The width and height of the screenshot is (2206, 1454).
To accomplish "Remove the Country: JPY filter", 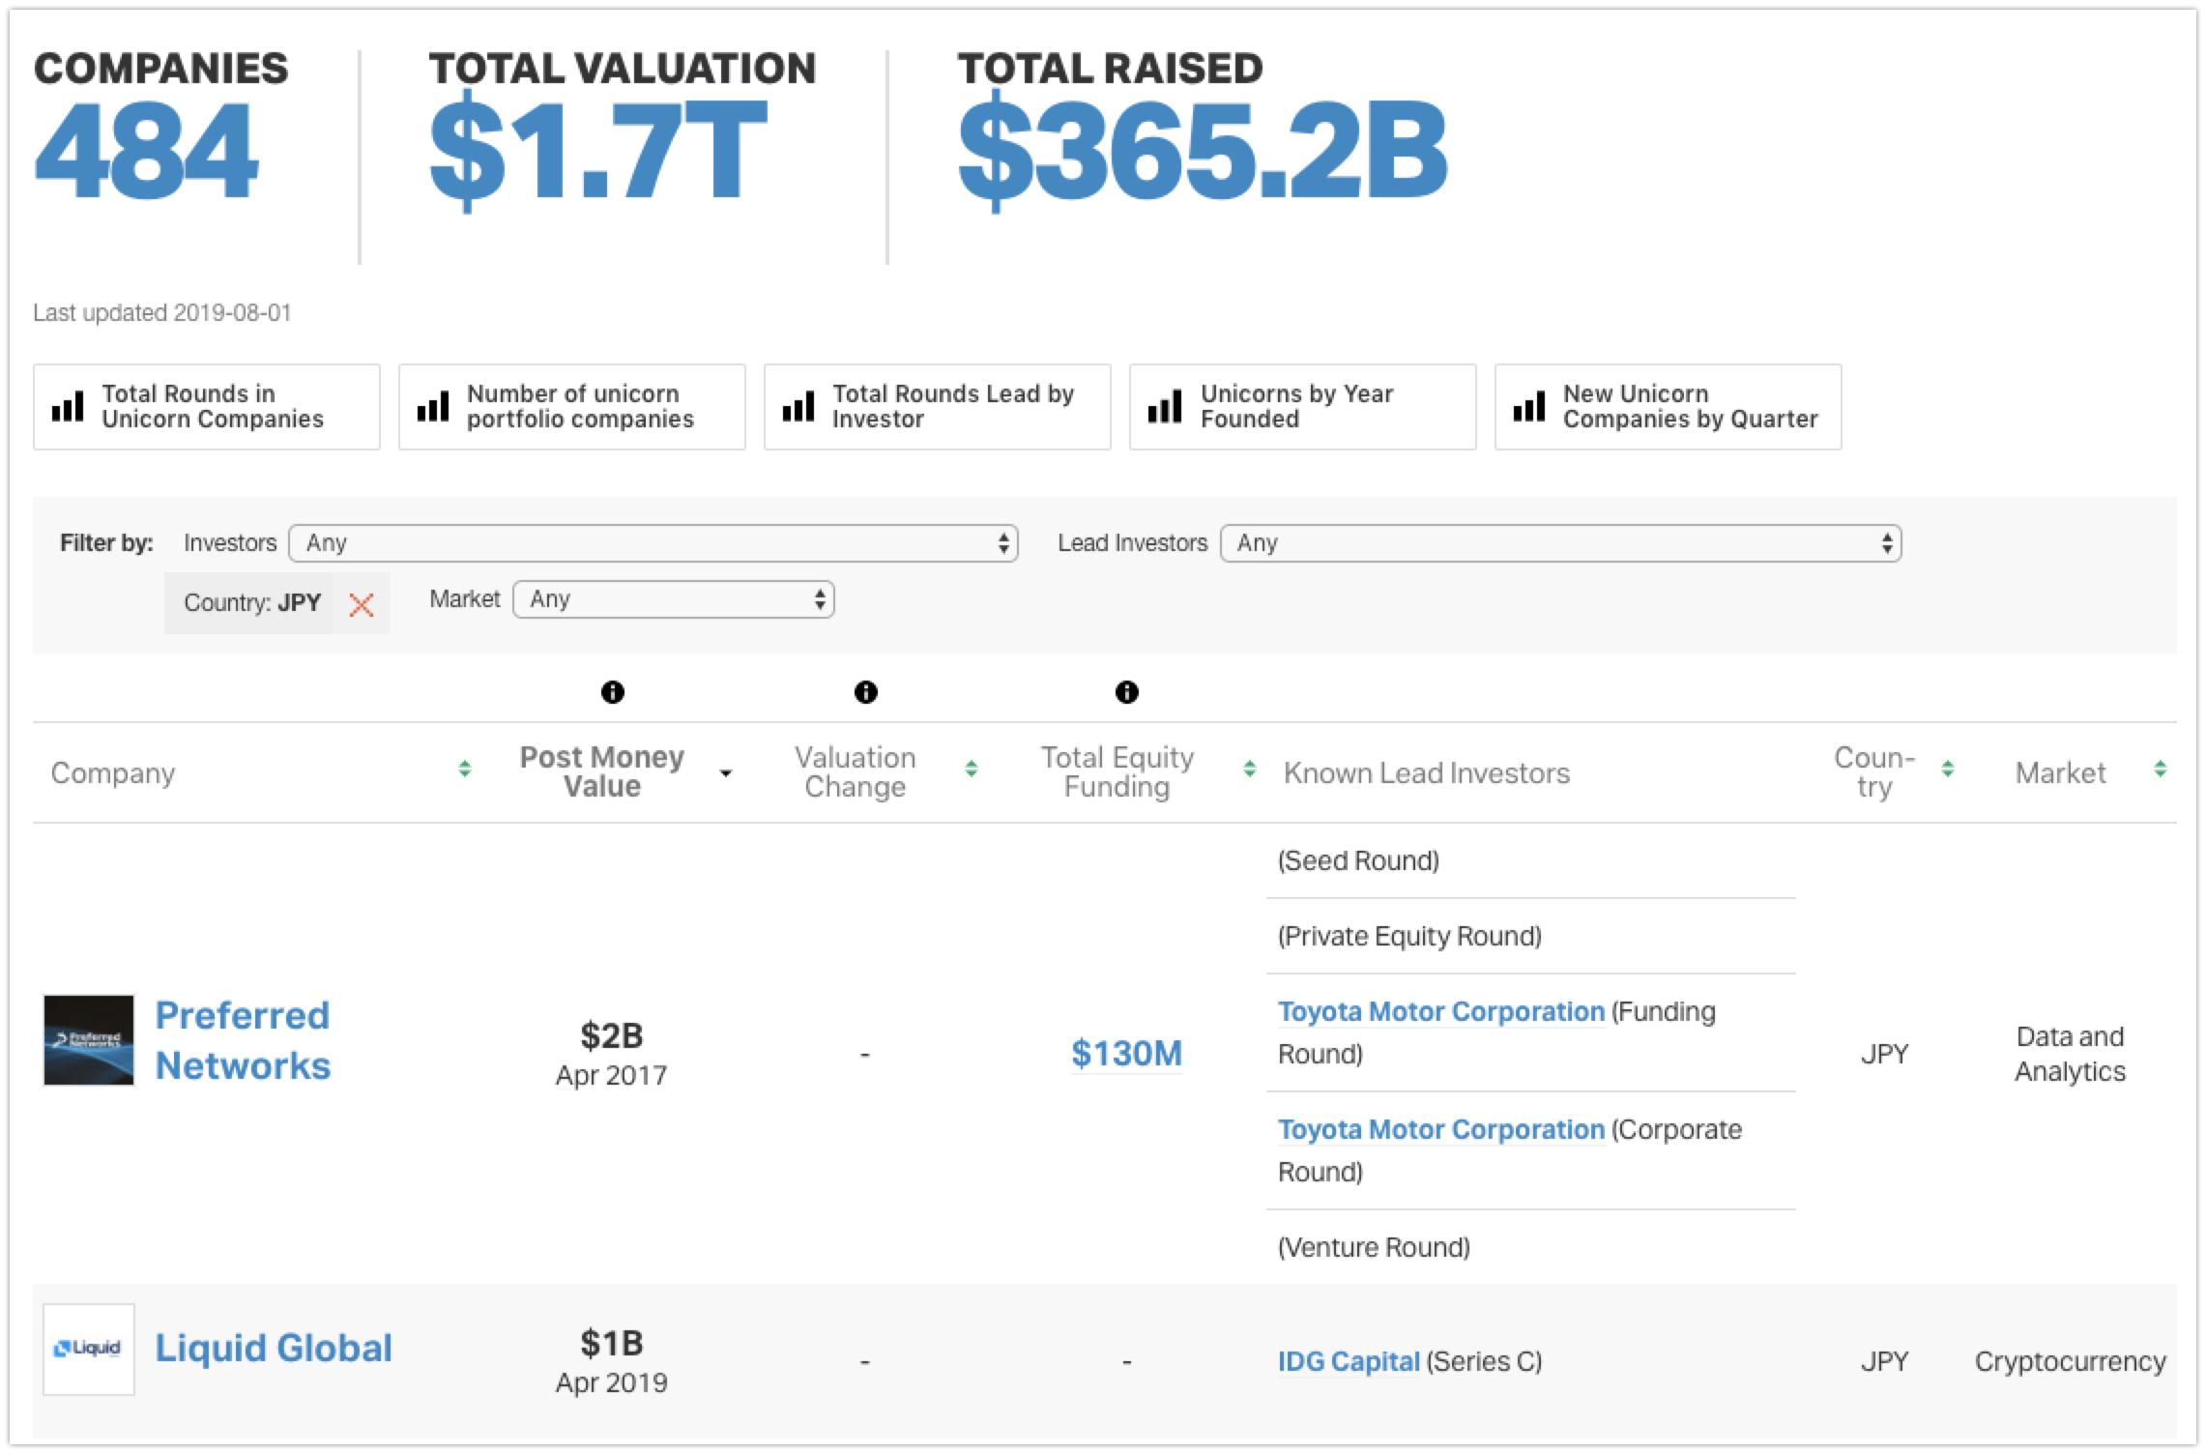I will (x=362, y=605).
